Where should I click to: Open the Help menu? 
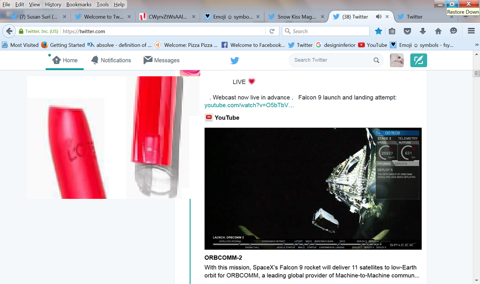(119, 4)
